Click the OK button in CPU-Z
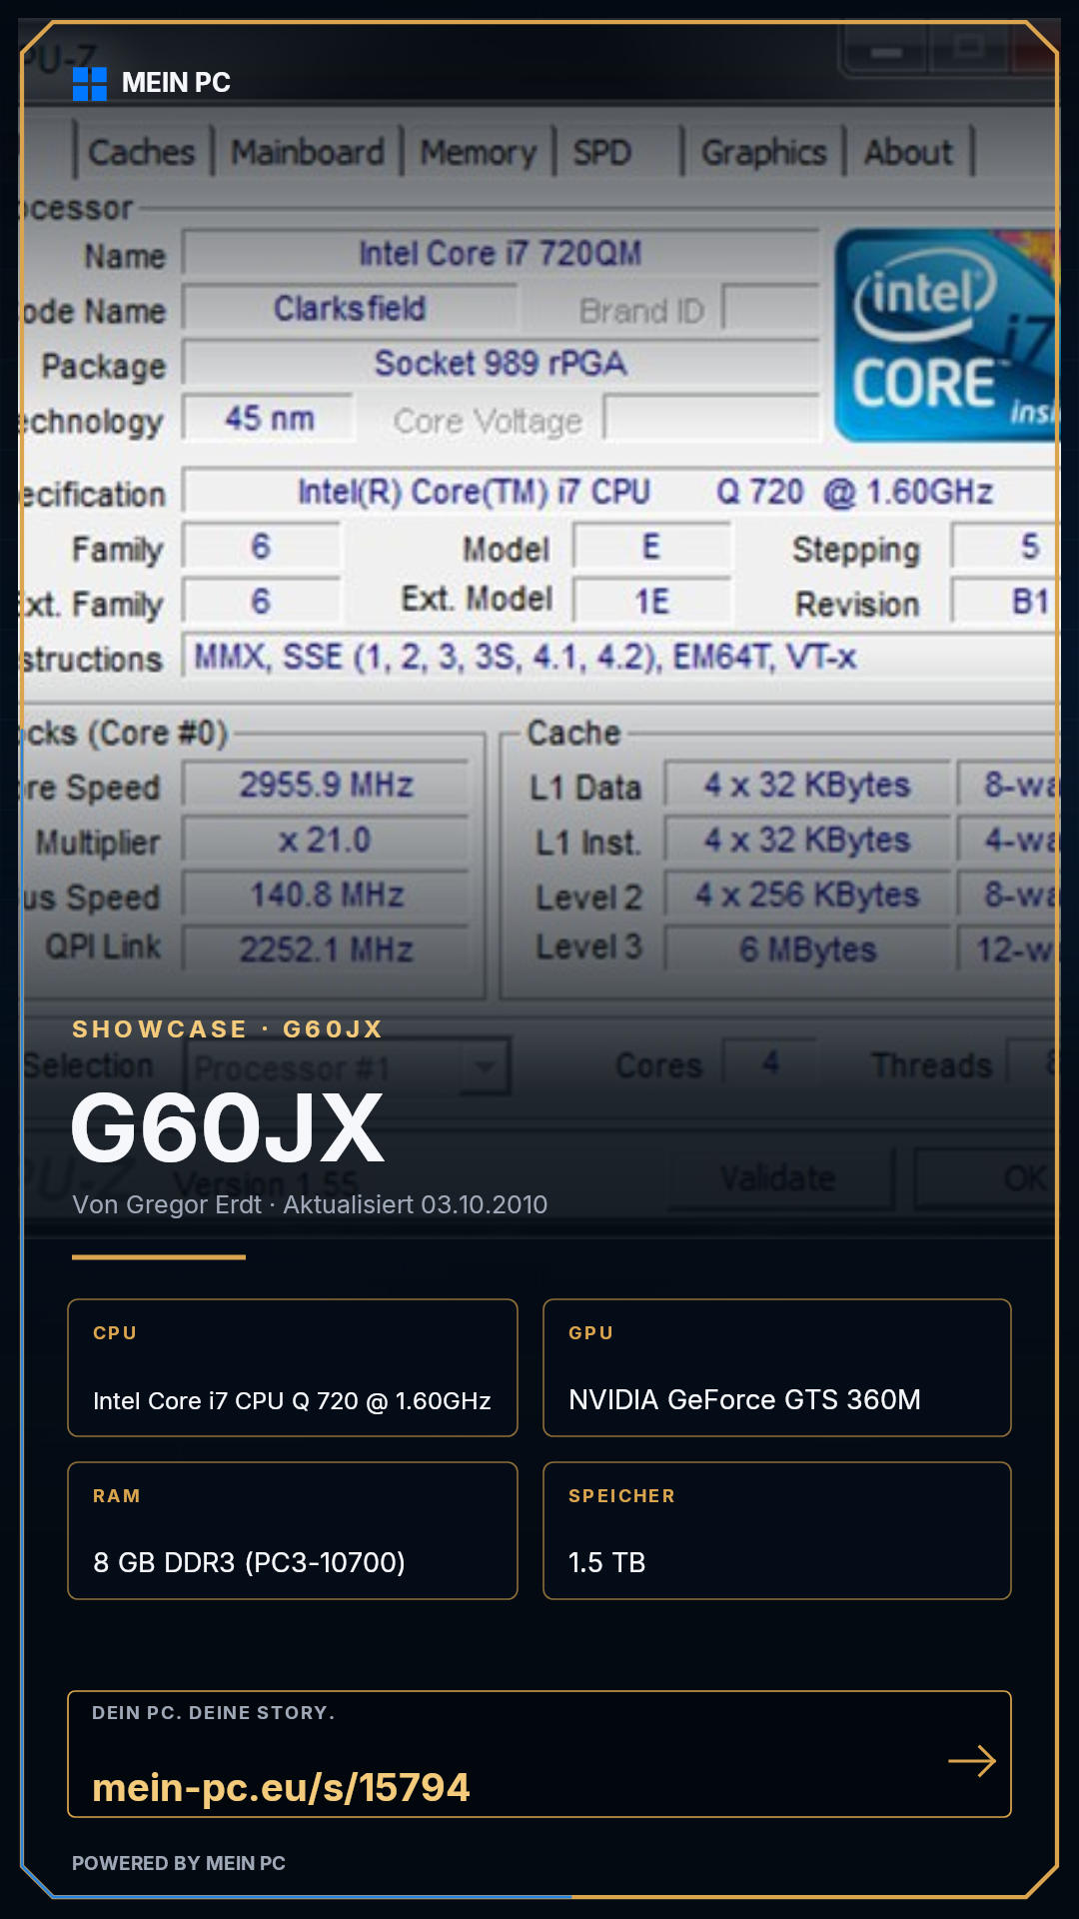 point(986,1178)
